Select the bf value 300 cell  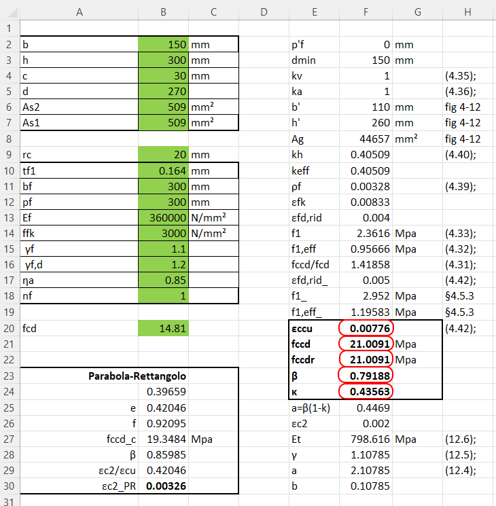pos(163,186)
